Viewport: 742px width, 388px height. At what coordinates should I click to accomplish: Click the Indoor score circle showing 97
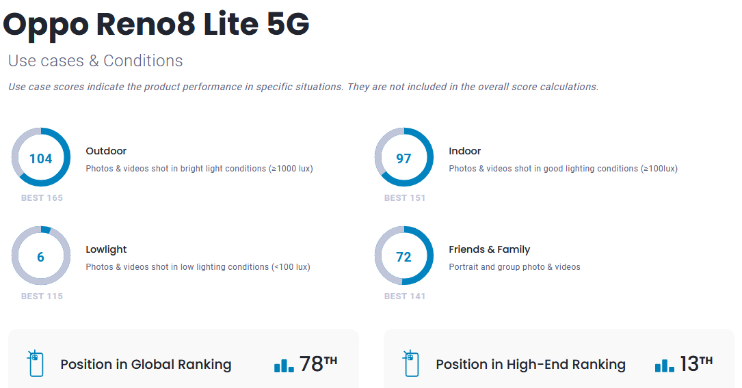[x=404, y=158]
